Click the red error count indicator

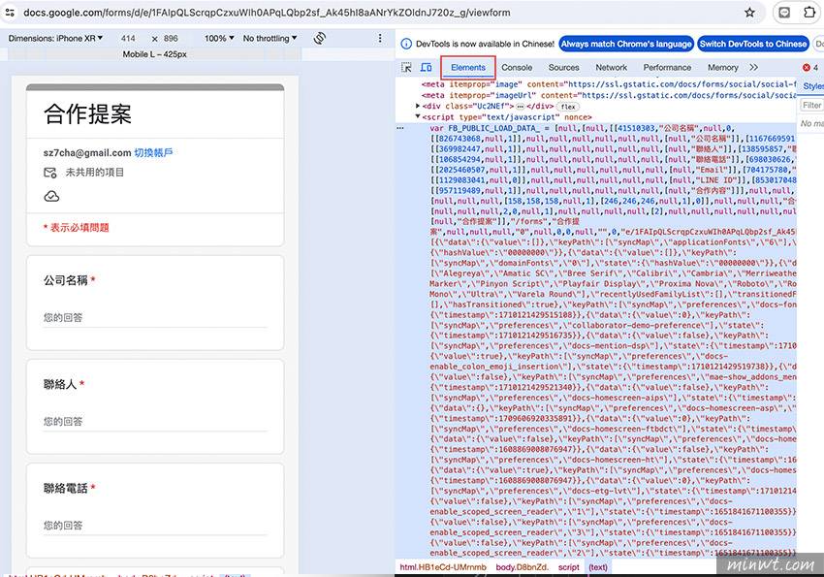[x=809, y=67]
